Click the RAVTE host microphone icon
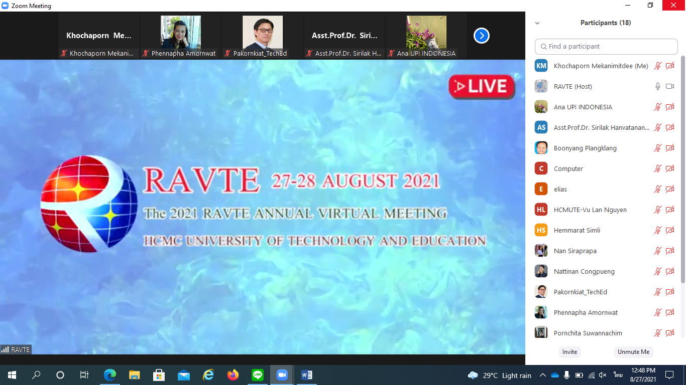The height and width of the screenshot is (385, 686). pos(658,86)
